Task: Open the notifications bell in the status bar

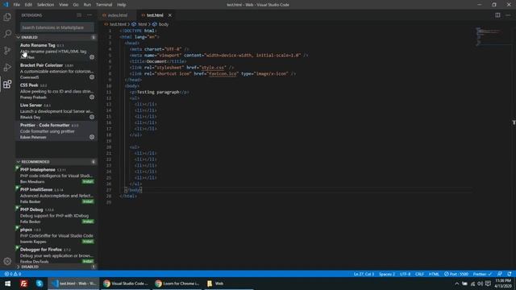Action: tap(510, 274)
